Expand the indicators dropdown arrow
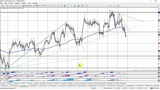The width and height of the screenshot is (160, 90). [x=76, y=6]
